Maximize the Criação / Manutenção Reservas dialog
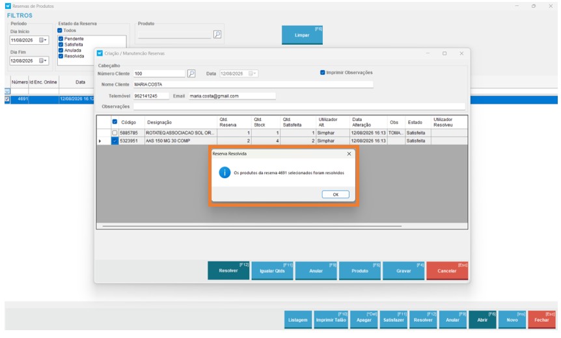Screen dimensions: 561x338 [445, 53]
